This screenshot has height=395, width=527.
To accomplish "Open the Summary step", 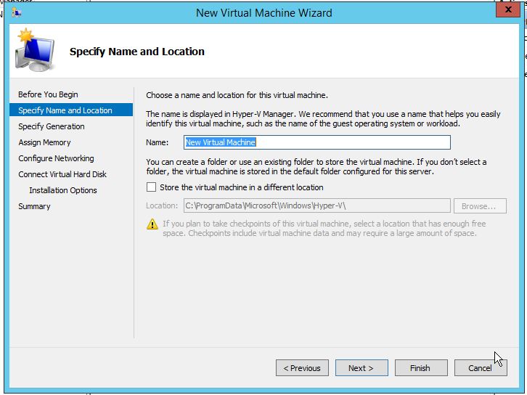I will [34, 206].
